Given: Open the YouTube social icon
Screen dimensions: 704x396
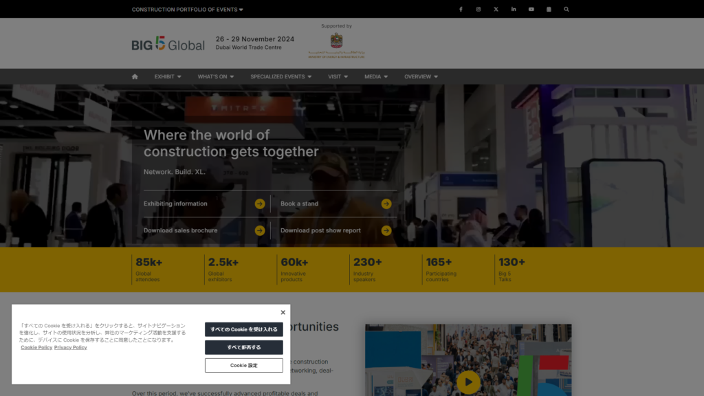Looking at the screenshot, I should click(x=531, y=9).
